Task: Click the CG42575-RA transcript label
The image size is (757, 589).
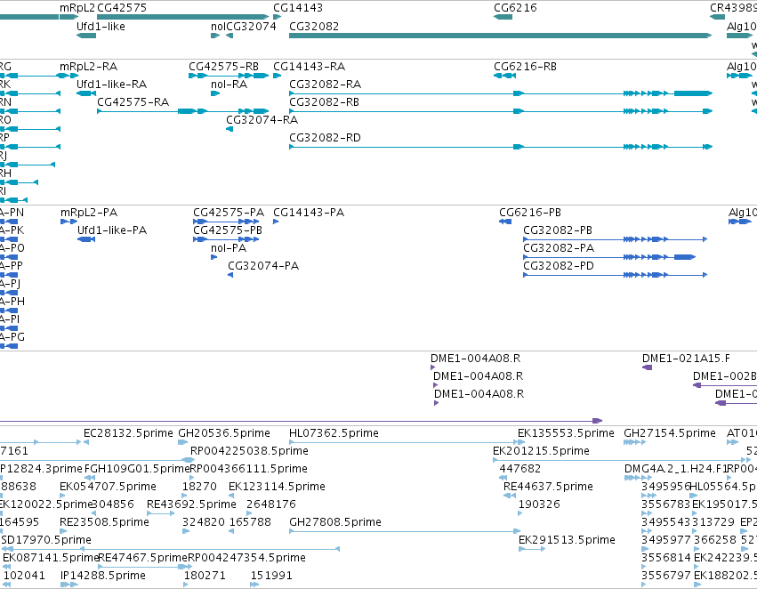Action: click(x=133, y=101)
